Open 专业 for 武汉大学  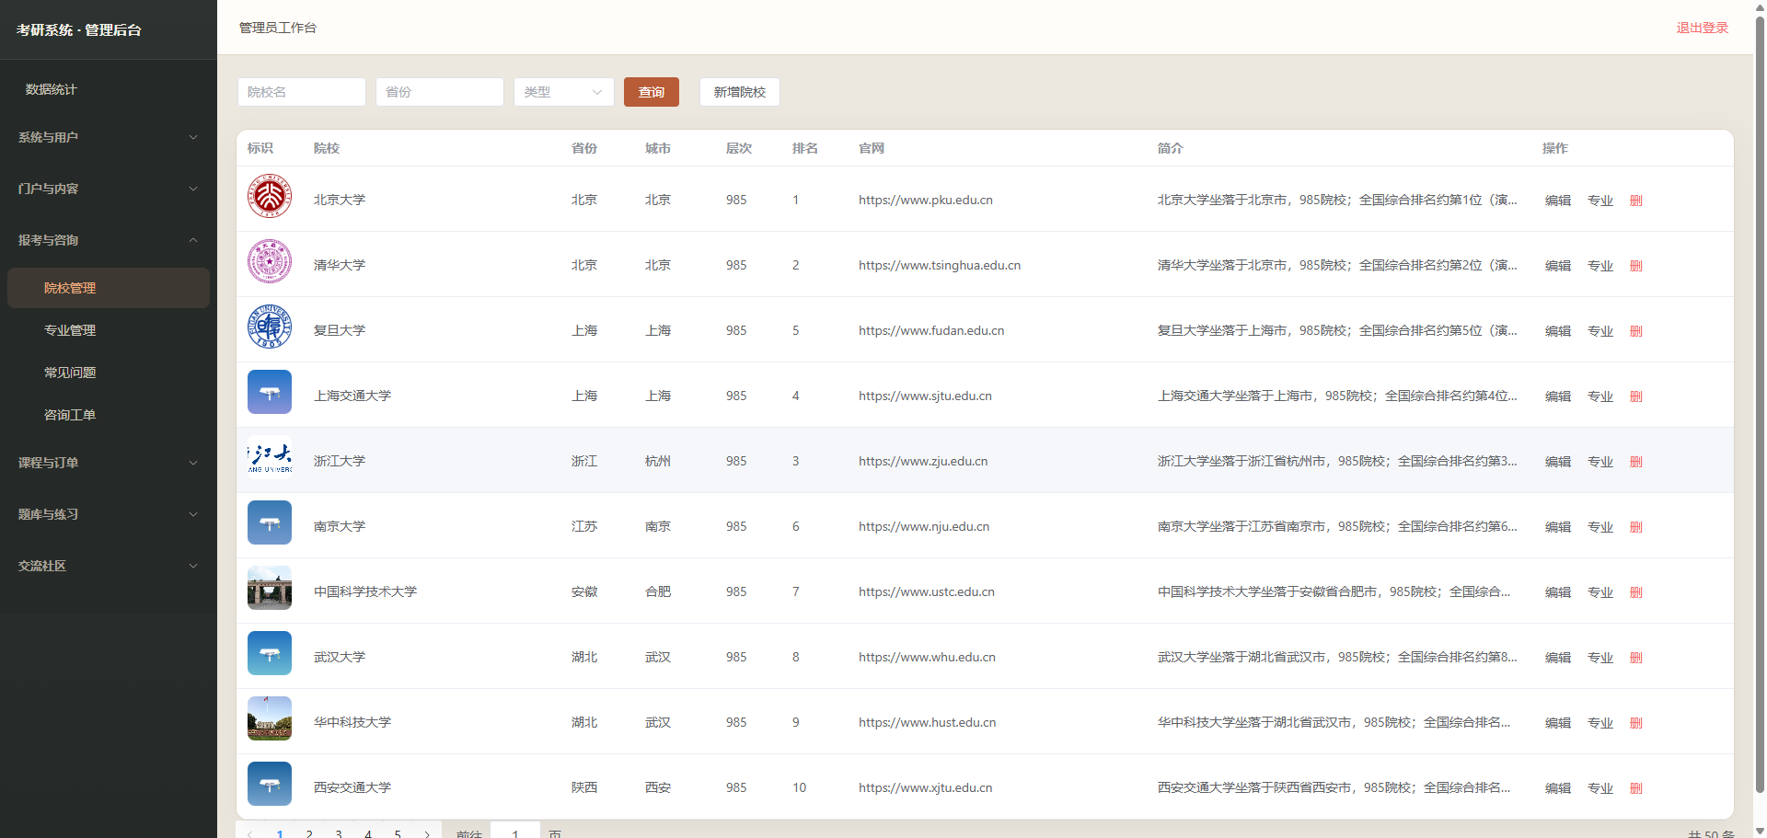click(1600, 658)
